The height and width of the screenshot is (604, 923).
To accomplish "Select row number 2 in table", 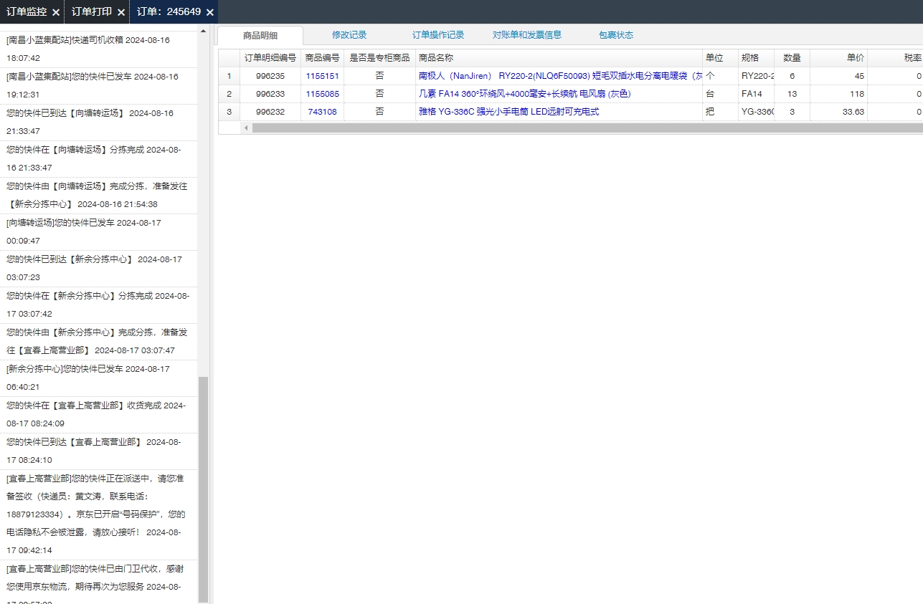I will tap(229, 93).
